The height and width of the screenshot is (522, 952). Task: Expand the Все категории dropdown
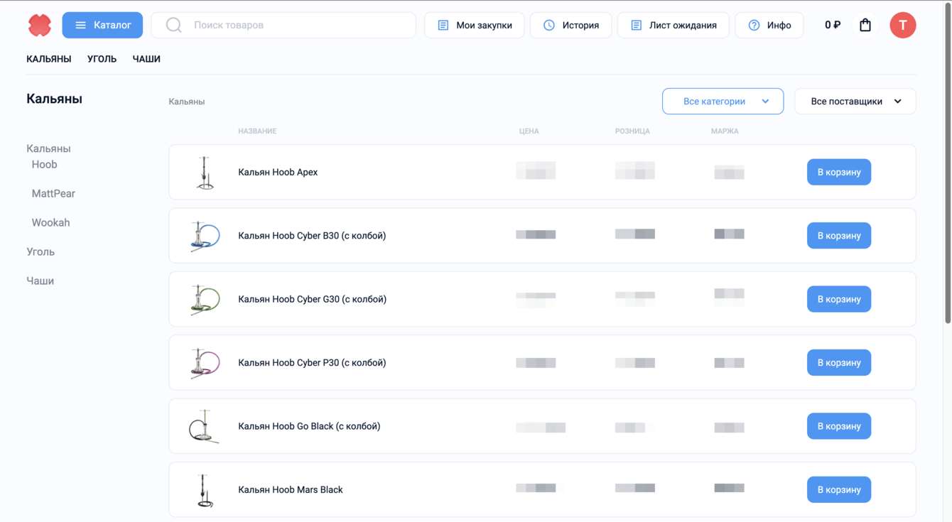(723, 102)
